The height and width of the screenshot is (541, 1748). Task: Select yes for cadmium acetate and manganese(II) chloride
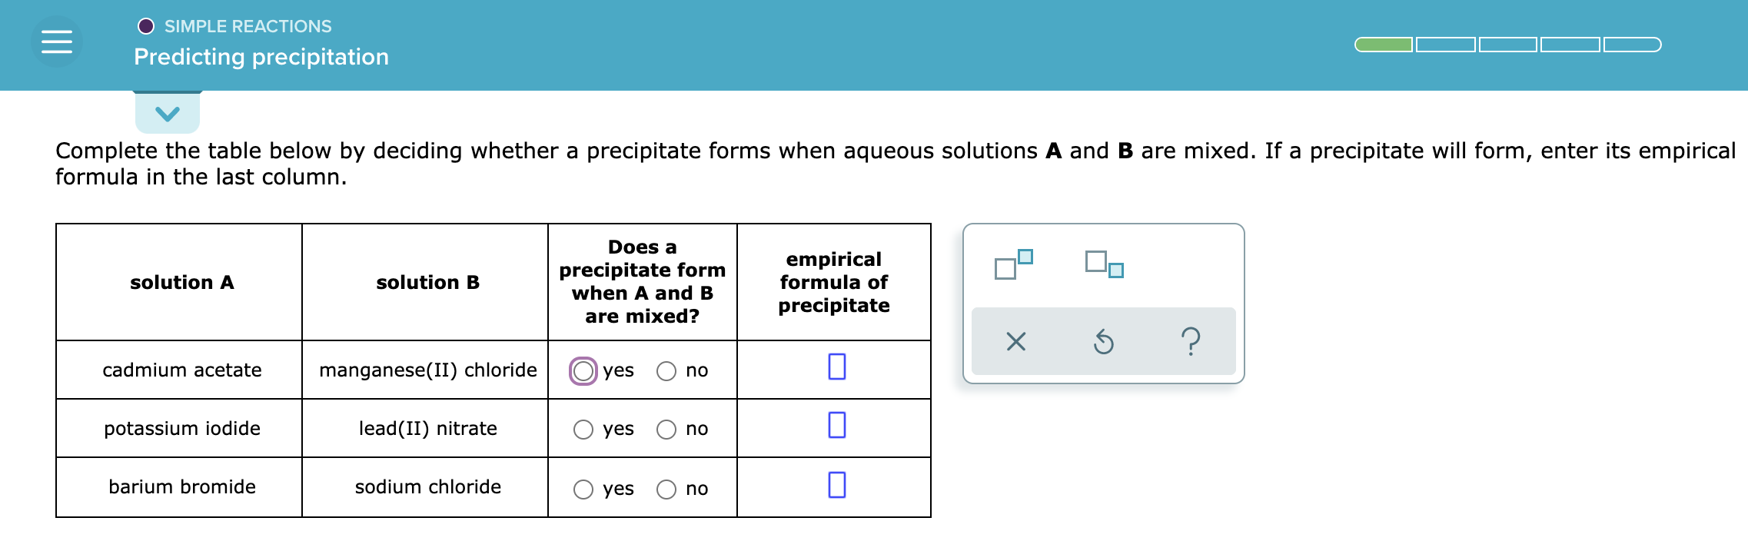583,370
